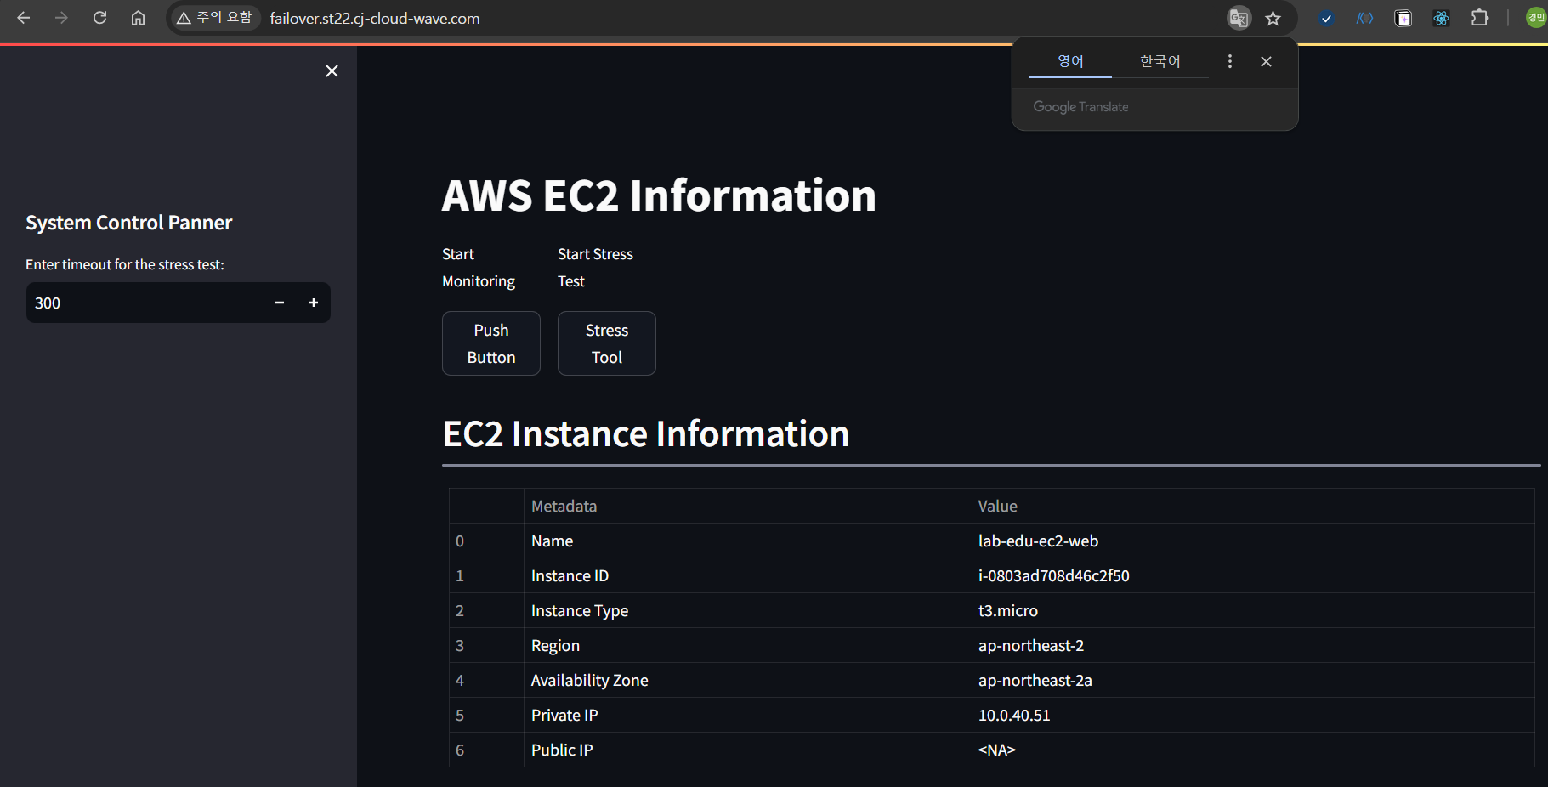Click the lab-edu-ec2-web value cell
This screenshot has height=787, width=1548.
click(1253, 541)
